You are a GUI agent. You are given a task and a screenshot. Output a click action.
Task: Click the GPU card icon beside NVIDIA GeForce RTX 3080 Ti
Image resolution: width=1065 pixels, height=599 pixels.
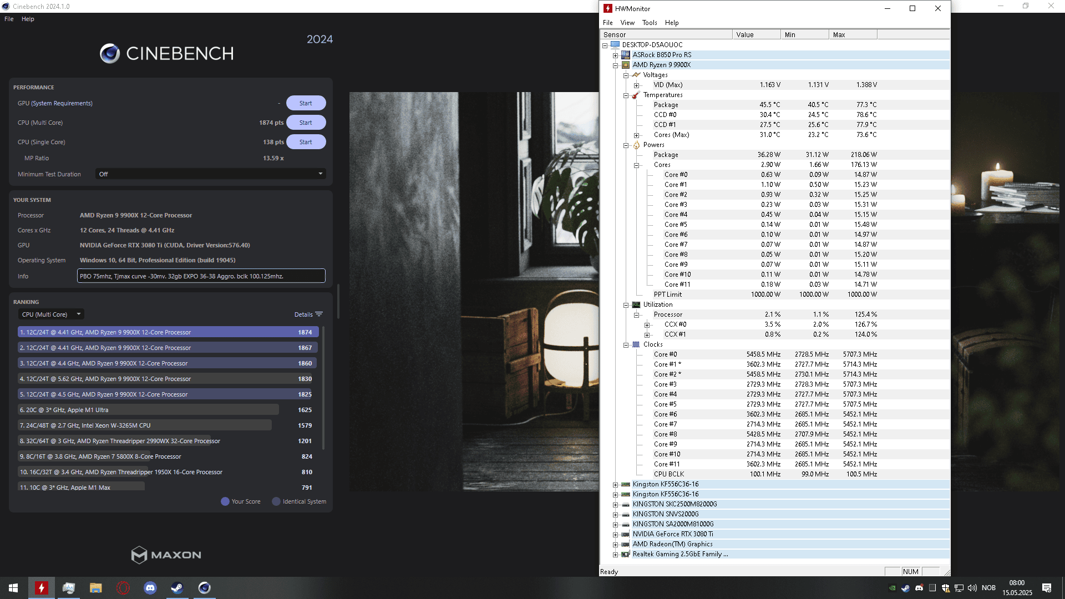(x=626, y=534)
